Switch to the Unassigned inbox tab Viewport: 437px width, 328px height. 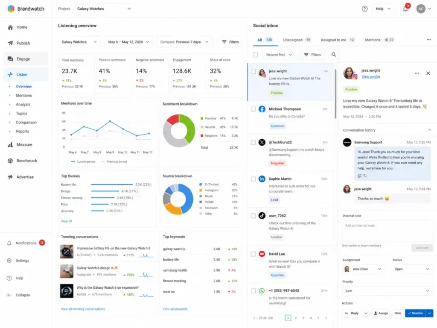297,40
